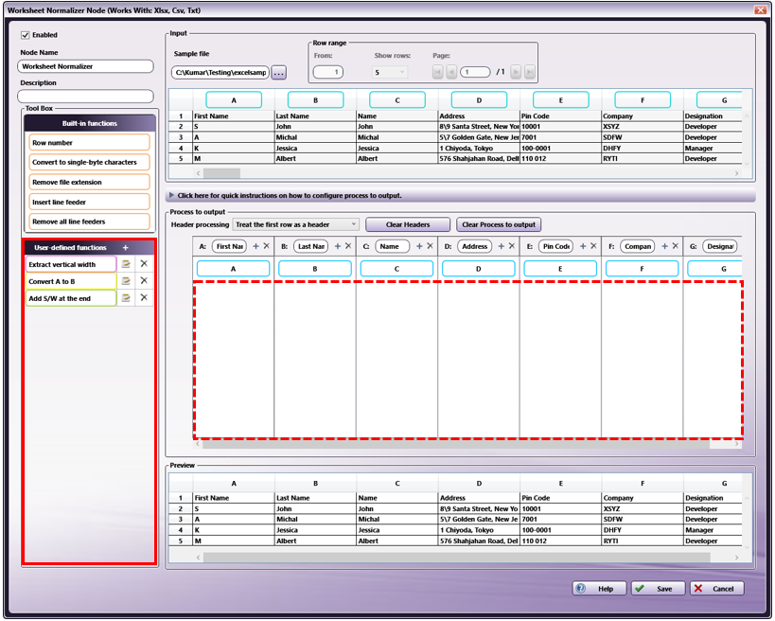This screenshot has width=775, height=621.
Task: Toggle the Enabled checkbox
Action: point(26,35)
